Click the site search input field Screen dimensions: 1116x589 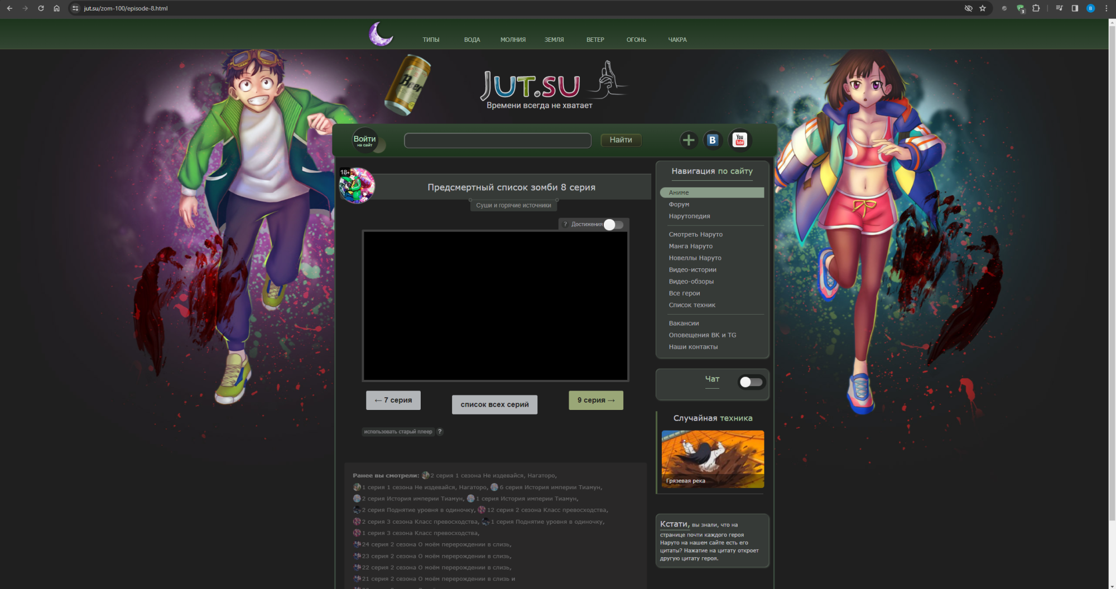coord(497,140)
